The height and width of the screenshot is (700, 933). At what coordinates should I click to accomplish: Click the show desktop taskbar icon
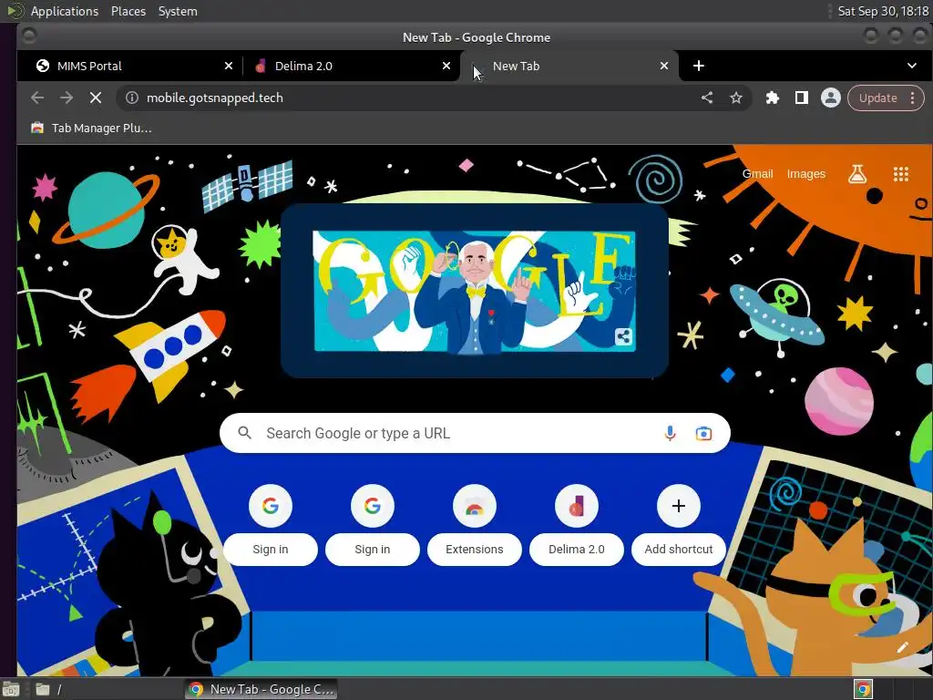[x=11, y=689]
